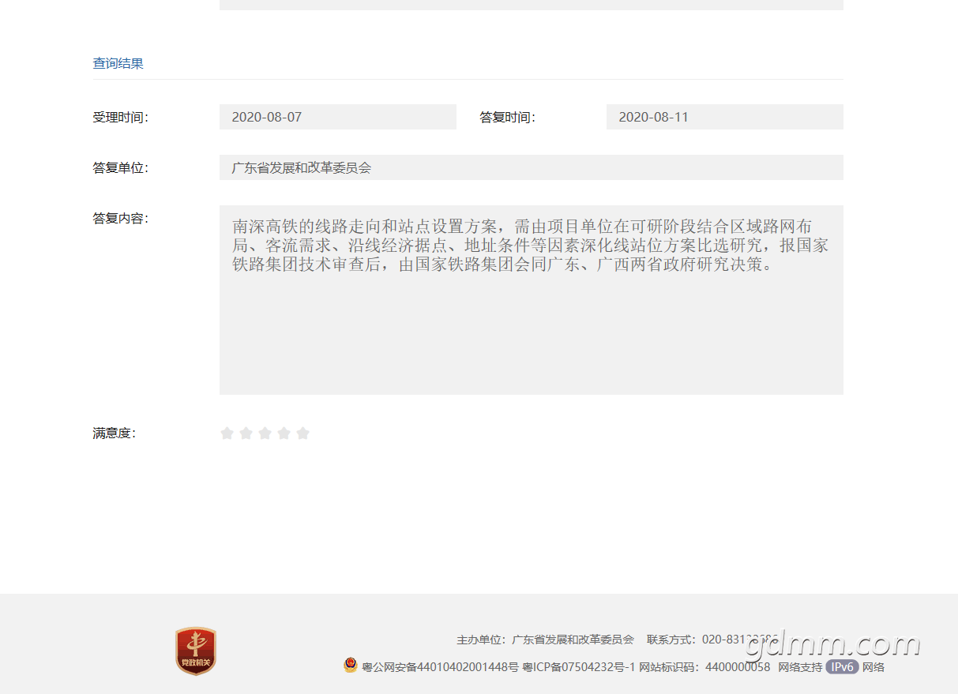Click the 受理时间 field showing 2020-08-07
This screenshot has width=958, height=694.
click(x=338, y=117)
